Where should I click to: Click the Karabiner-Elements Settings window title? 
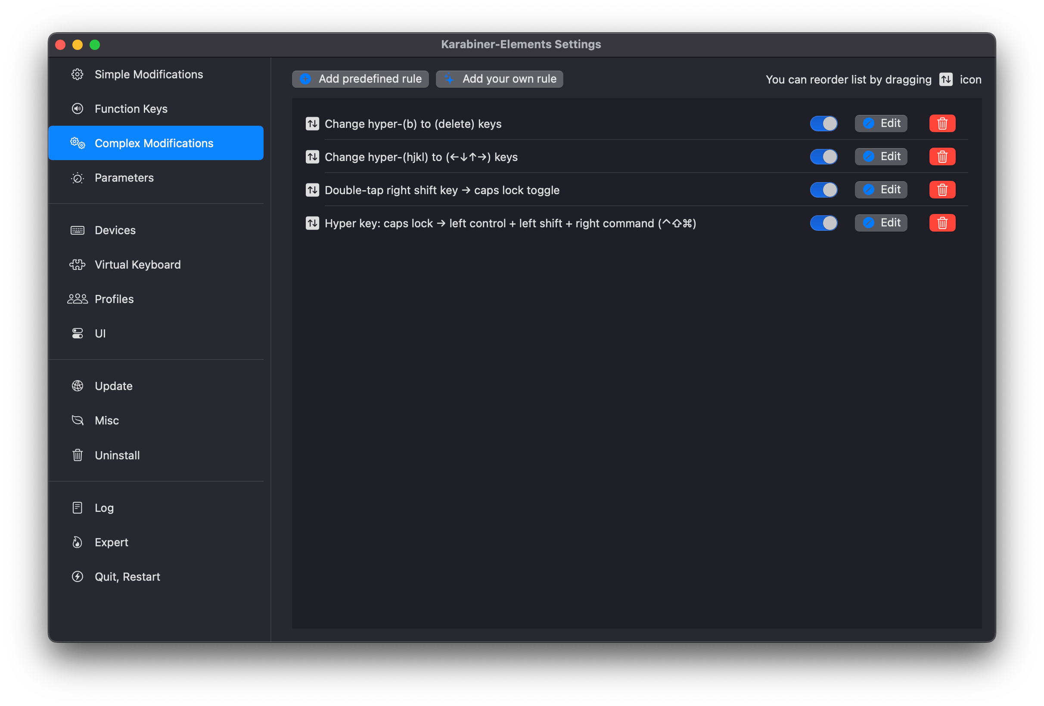coord(521,44)
